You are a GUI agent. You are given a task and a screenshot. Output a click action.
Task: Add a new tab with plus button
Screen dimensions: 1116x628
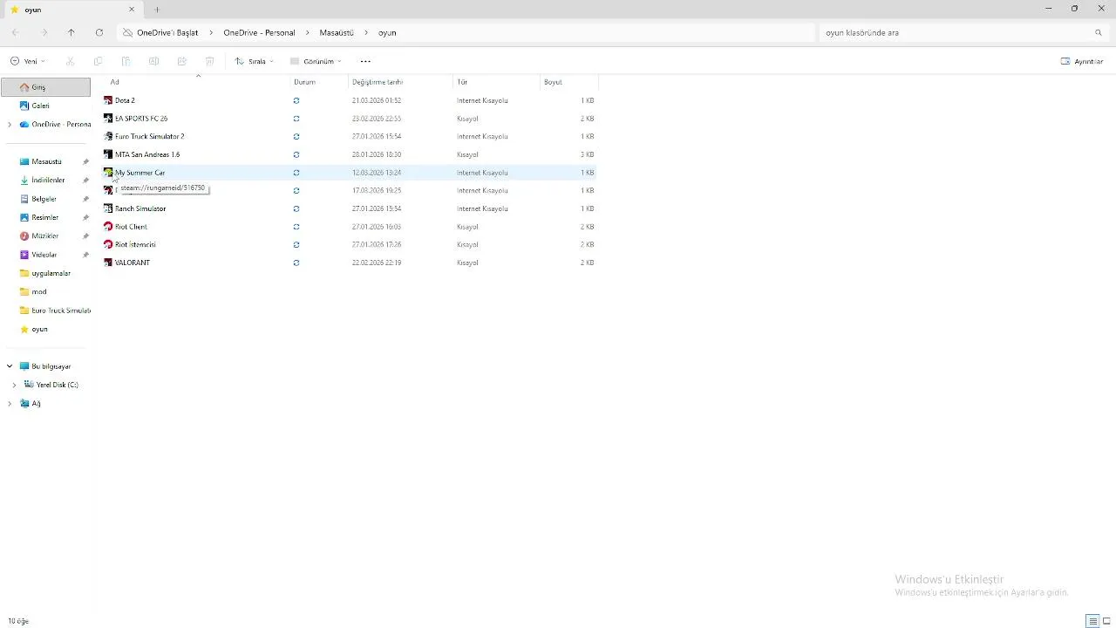157,10
